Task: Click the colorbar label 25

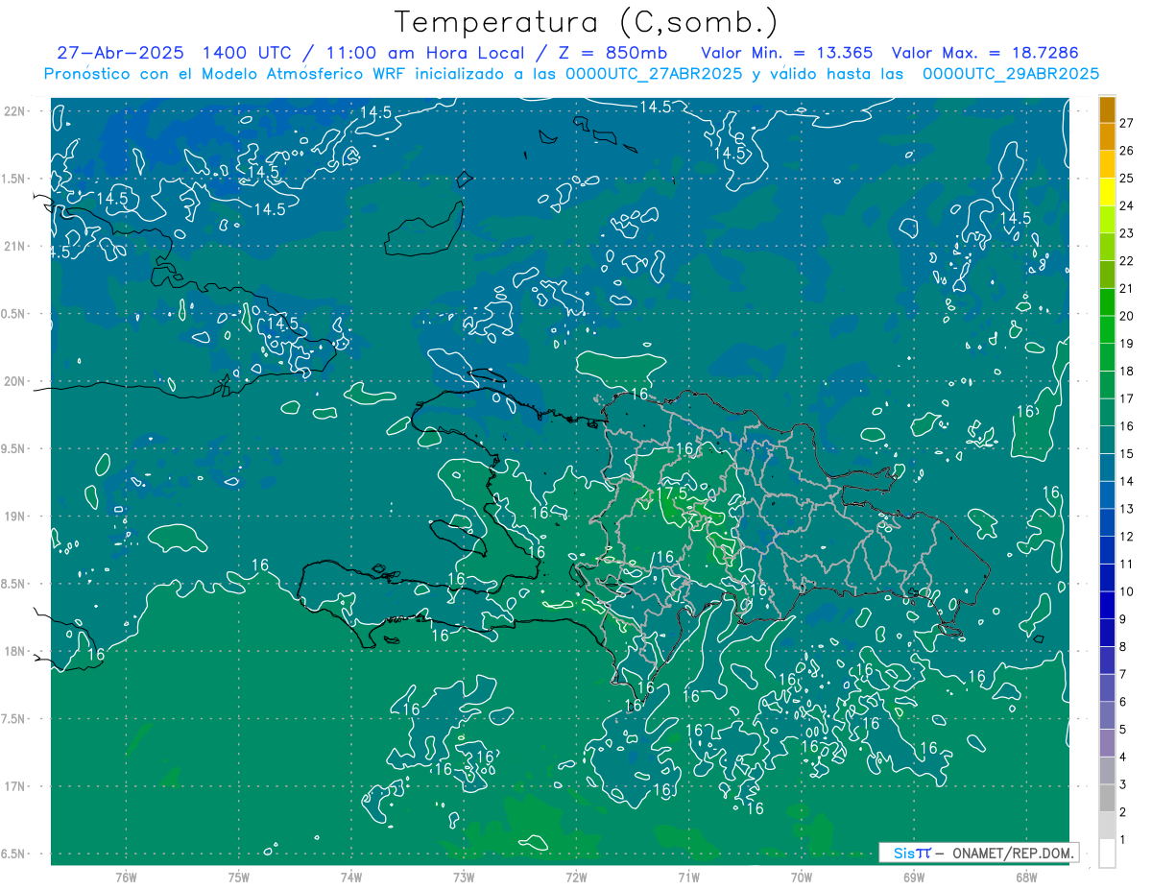Action: [1127, 178]
